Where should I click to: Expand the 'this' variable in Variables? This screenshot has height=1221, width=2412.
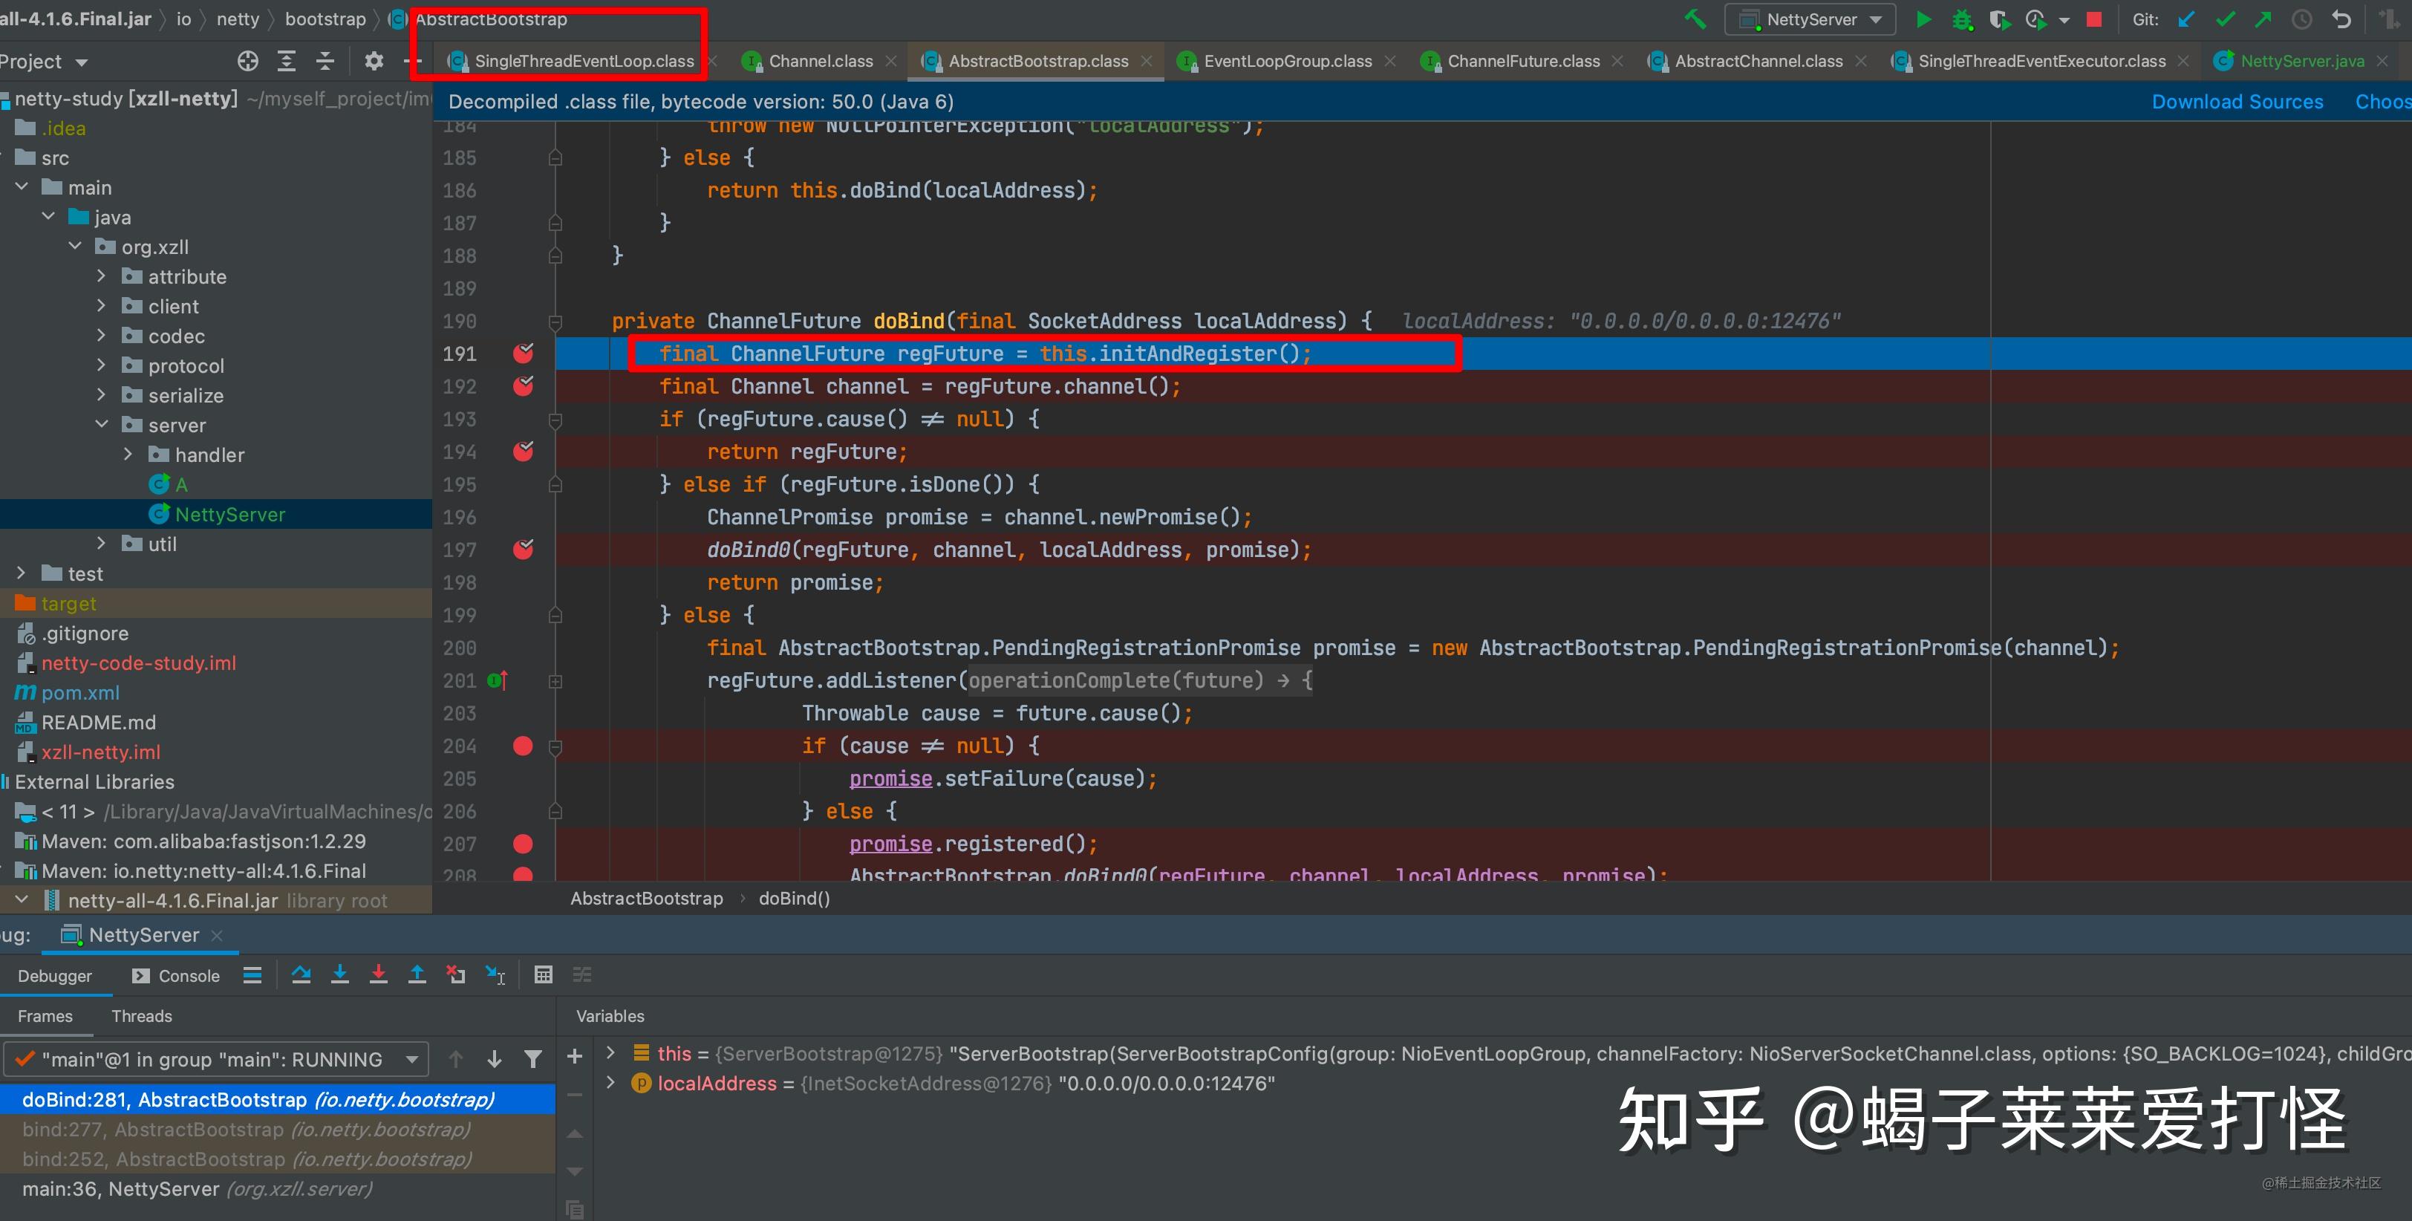point(611,1053)
